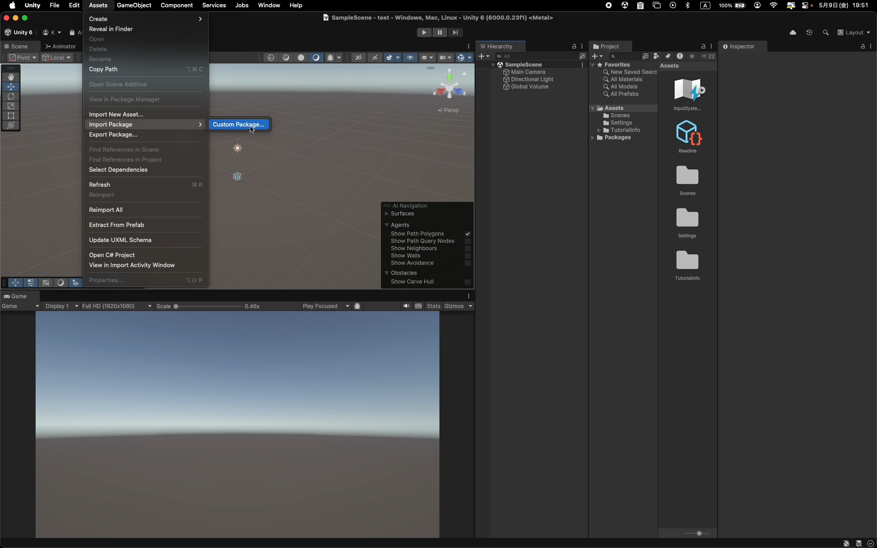Toggle Show Path Query Nodes checkbox
The image size is (877, 548).
pos(468,241)
